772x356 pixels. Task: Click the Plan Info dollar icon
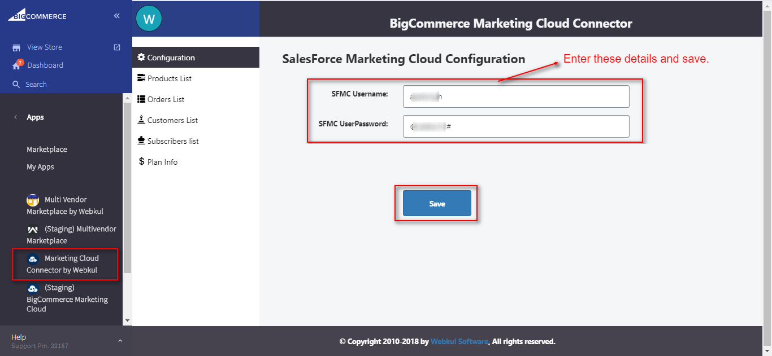[x=142, y=161]
